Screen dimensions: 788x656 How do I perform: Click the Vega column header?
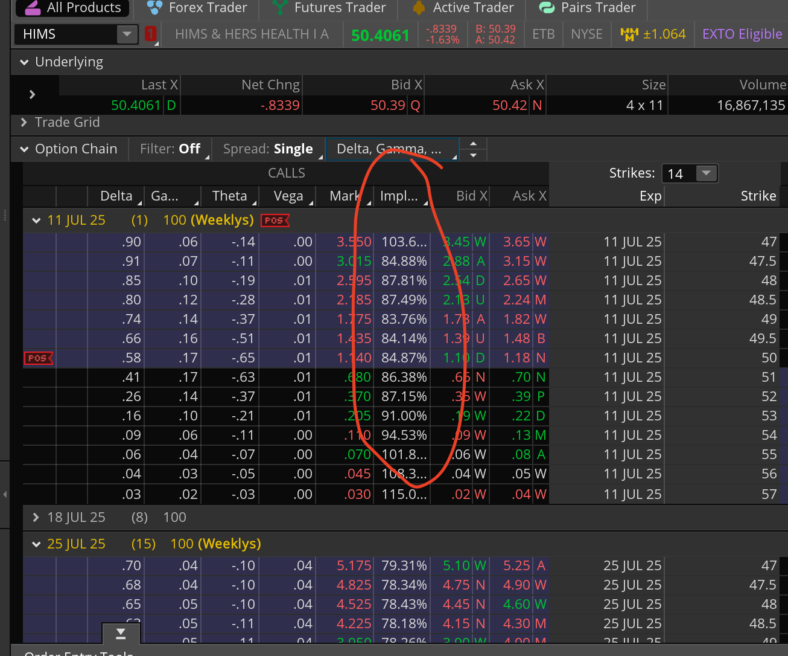[x=288, y=196]
